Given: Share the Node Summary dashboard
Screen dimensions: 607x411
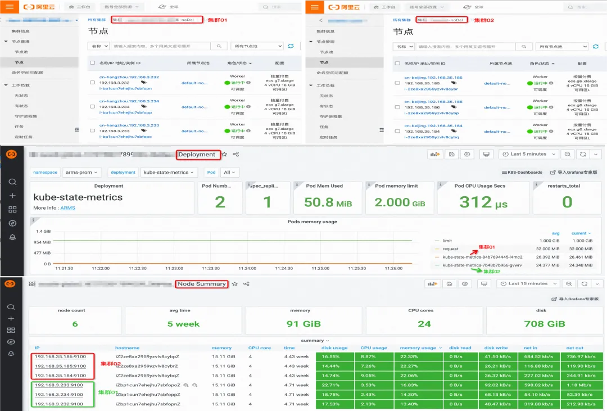Looking at the screenshot, I should (x=246, y=284).
